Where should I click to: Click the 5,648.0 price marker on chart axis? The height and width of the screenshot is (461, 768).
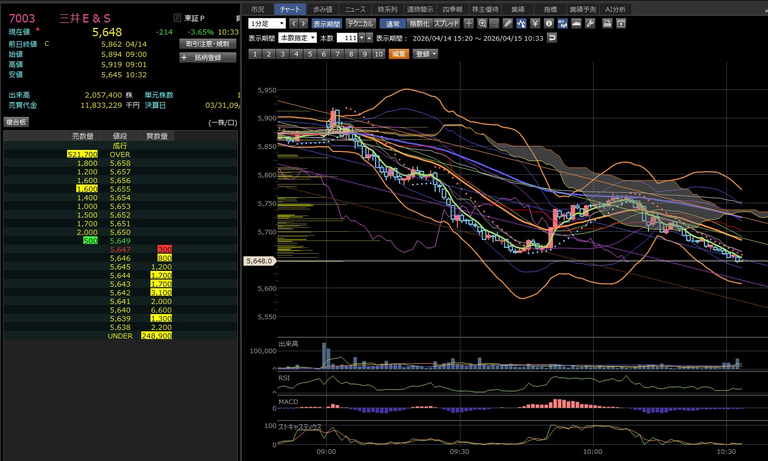(260, 261)
